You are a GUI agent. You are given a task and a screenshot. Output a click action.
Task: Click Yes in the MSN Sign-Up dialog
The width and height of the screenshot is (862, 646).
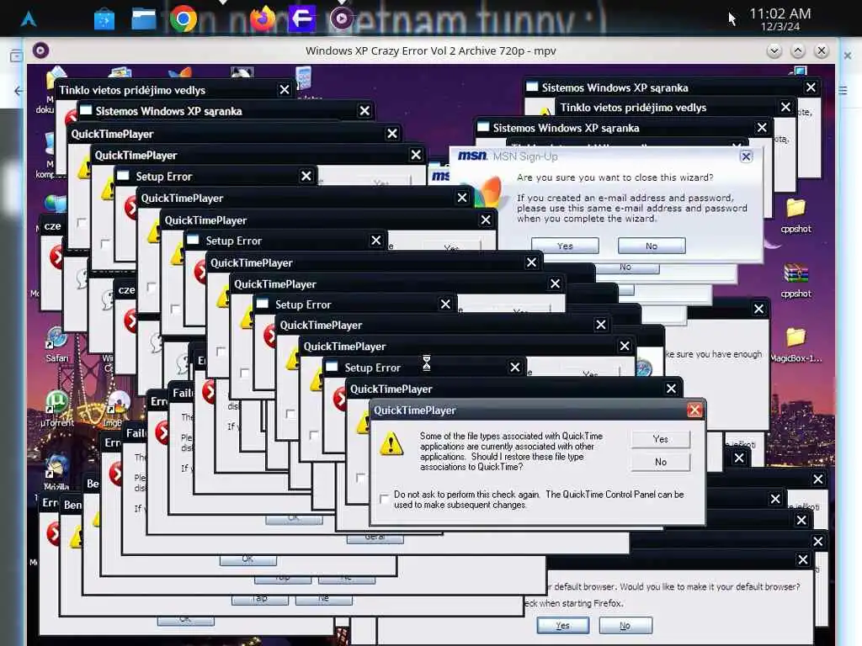[x=565, y=246]
